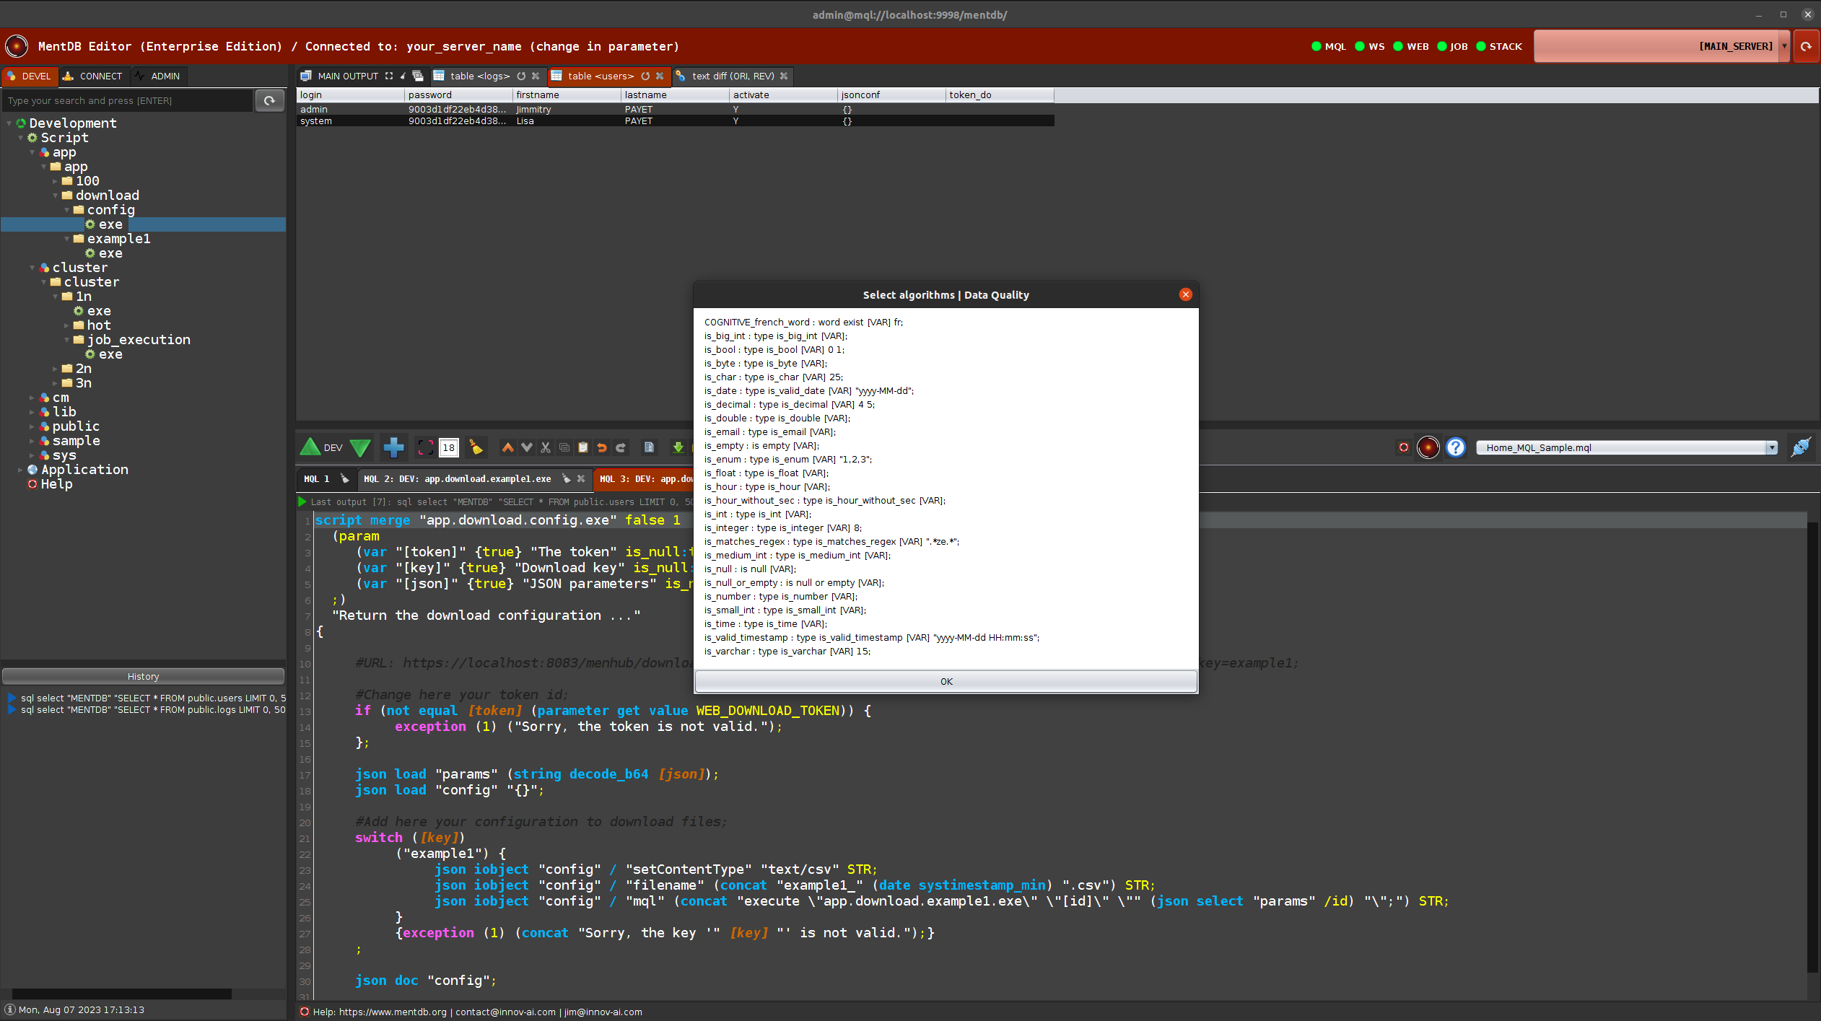
Task: Click the green download arrow icon
Action: click(x=678, y=447)
